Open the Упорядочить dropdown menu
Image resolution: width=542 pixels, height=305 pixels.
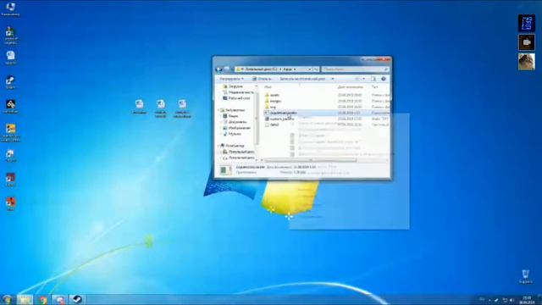point(231,79)
